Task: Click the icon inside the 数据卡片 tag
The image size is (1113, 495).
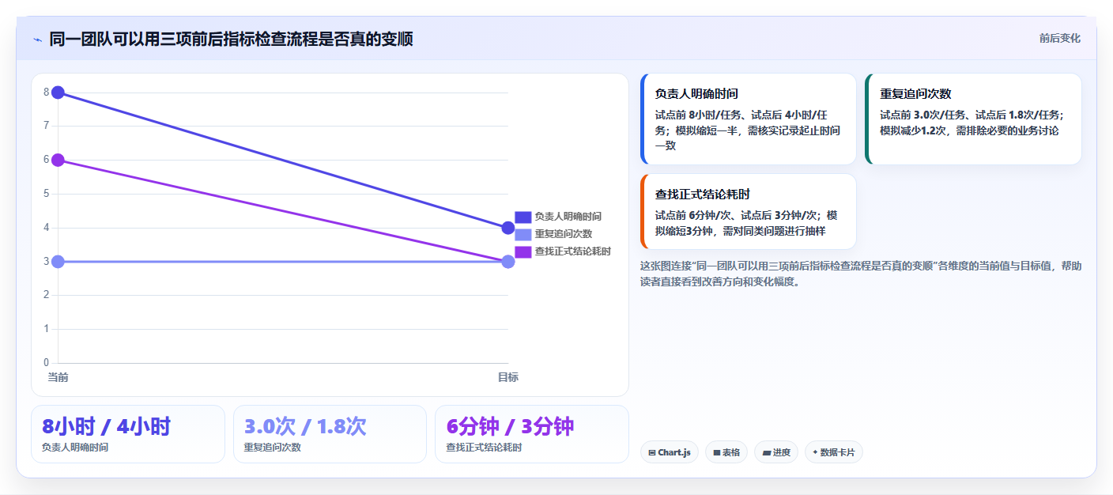Action: click(815, 453)
